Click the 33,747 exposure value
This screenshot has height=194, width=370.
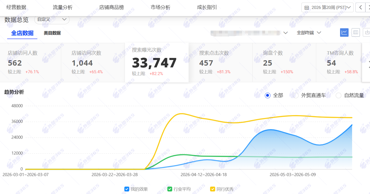tap(154, 63)
